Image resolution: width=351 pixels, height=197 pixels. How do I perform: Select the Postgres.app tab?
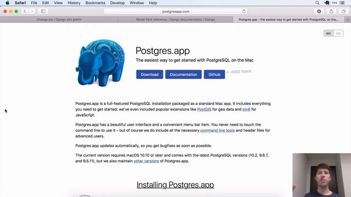pos(288,20)
